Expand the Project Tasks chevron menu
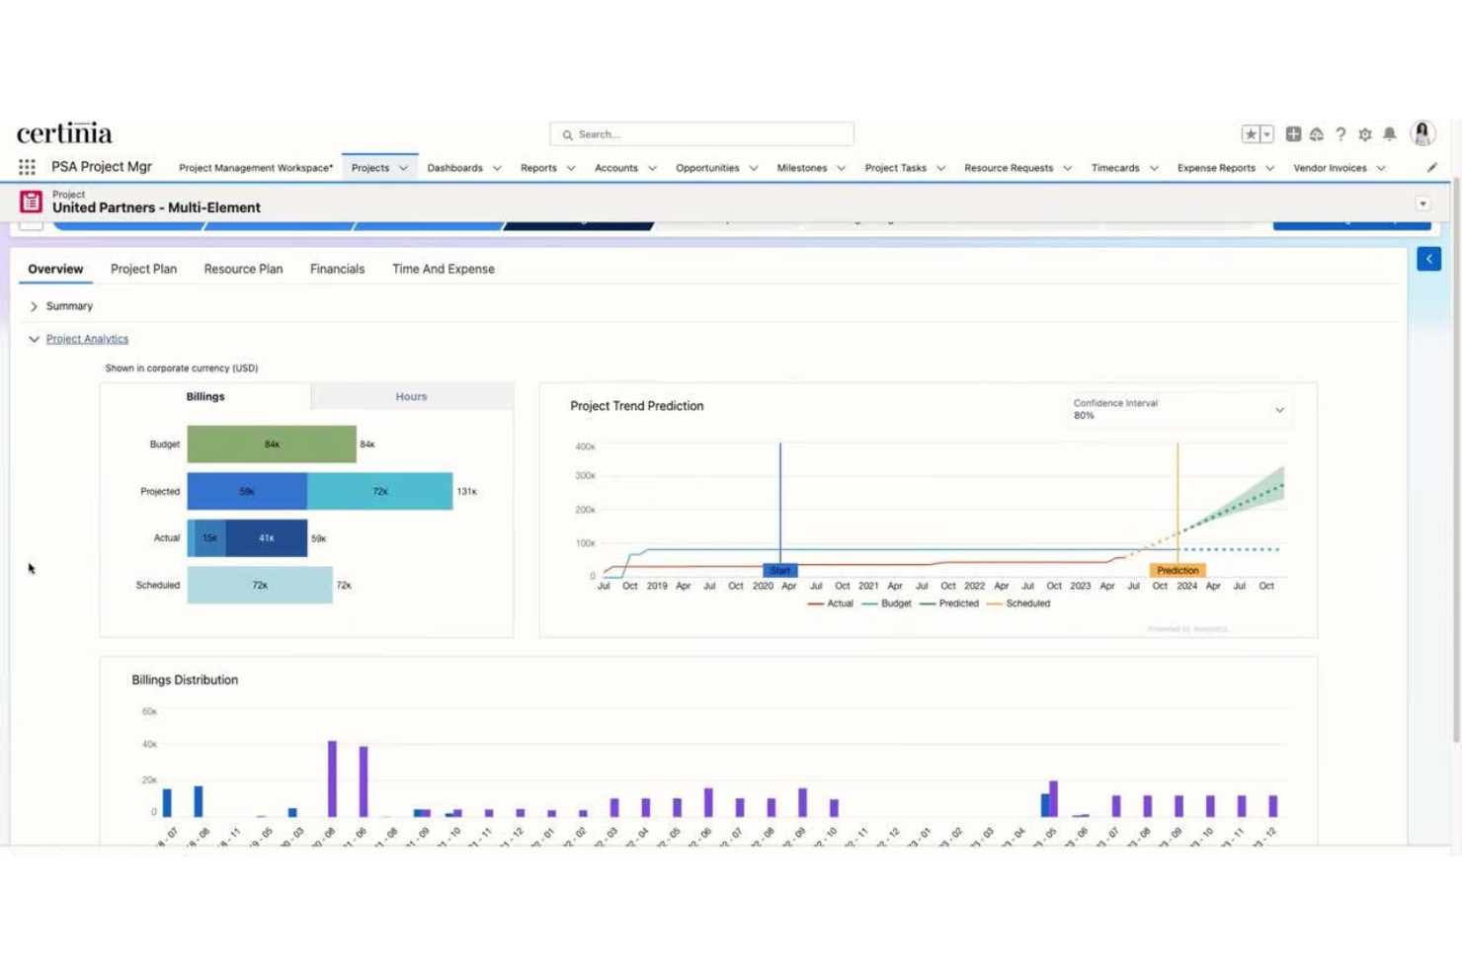 click(941, 168)
